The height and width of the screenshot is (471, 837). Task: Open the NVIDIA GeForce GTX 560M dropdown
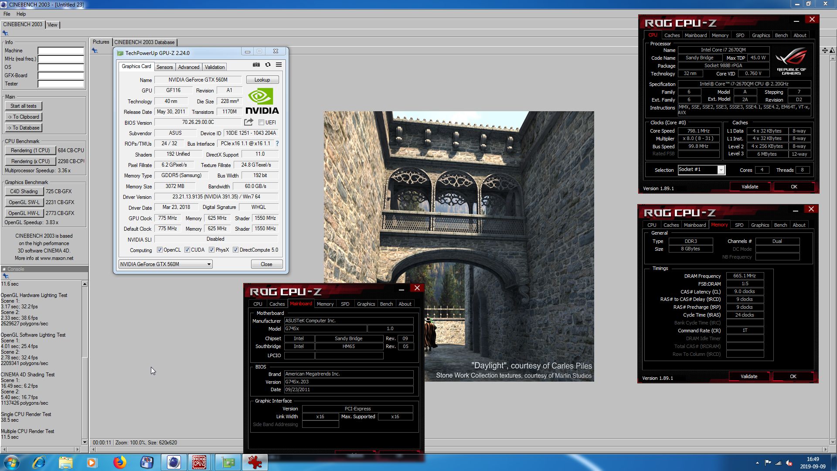point(166,264)
